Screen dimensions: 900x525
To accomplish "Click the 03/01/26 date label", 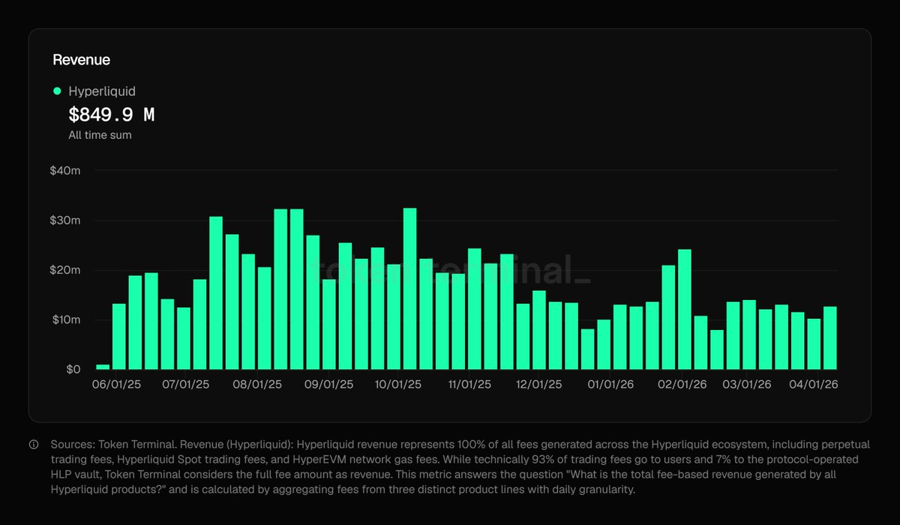I will [x=748, y=384].
